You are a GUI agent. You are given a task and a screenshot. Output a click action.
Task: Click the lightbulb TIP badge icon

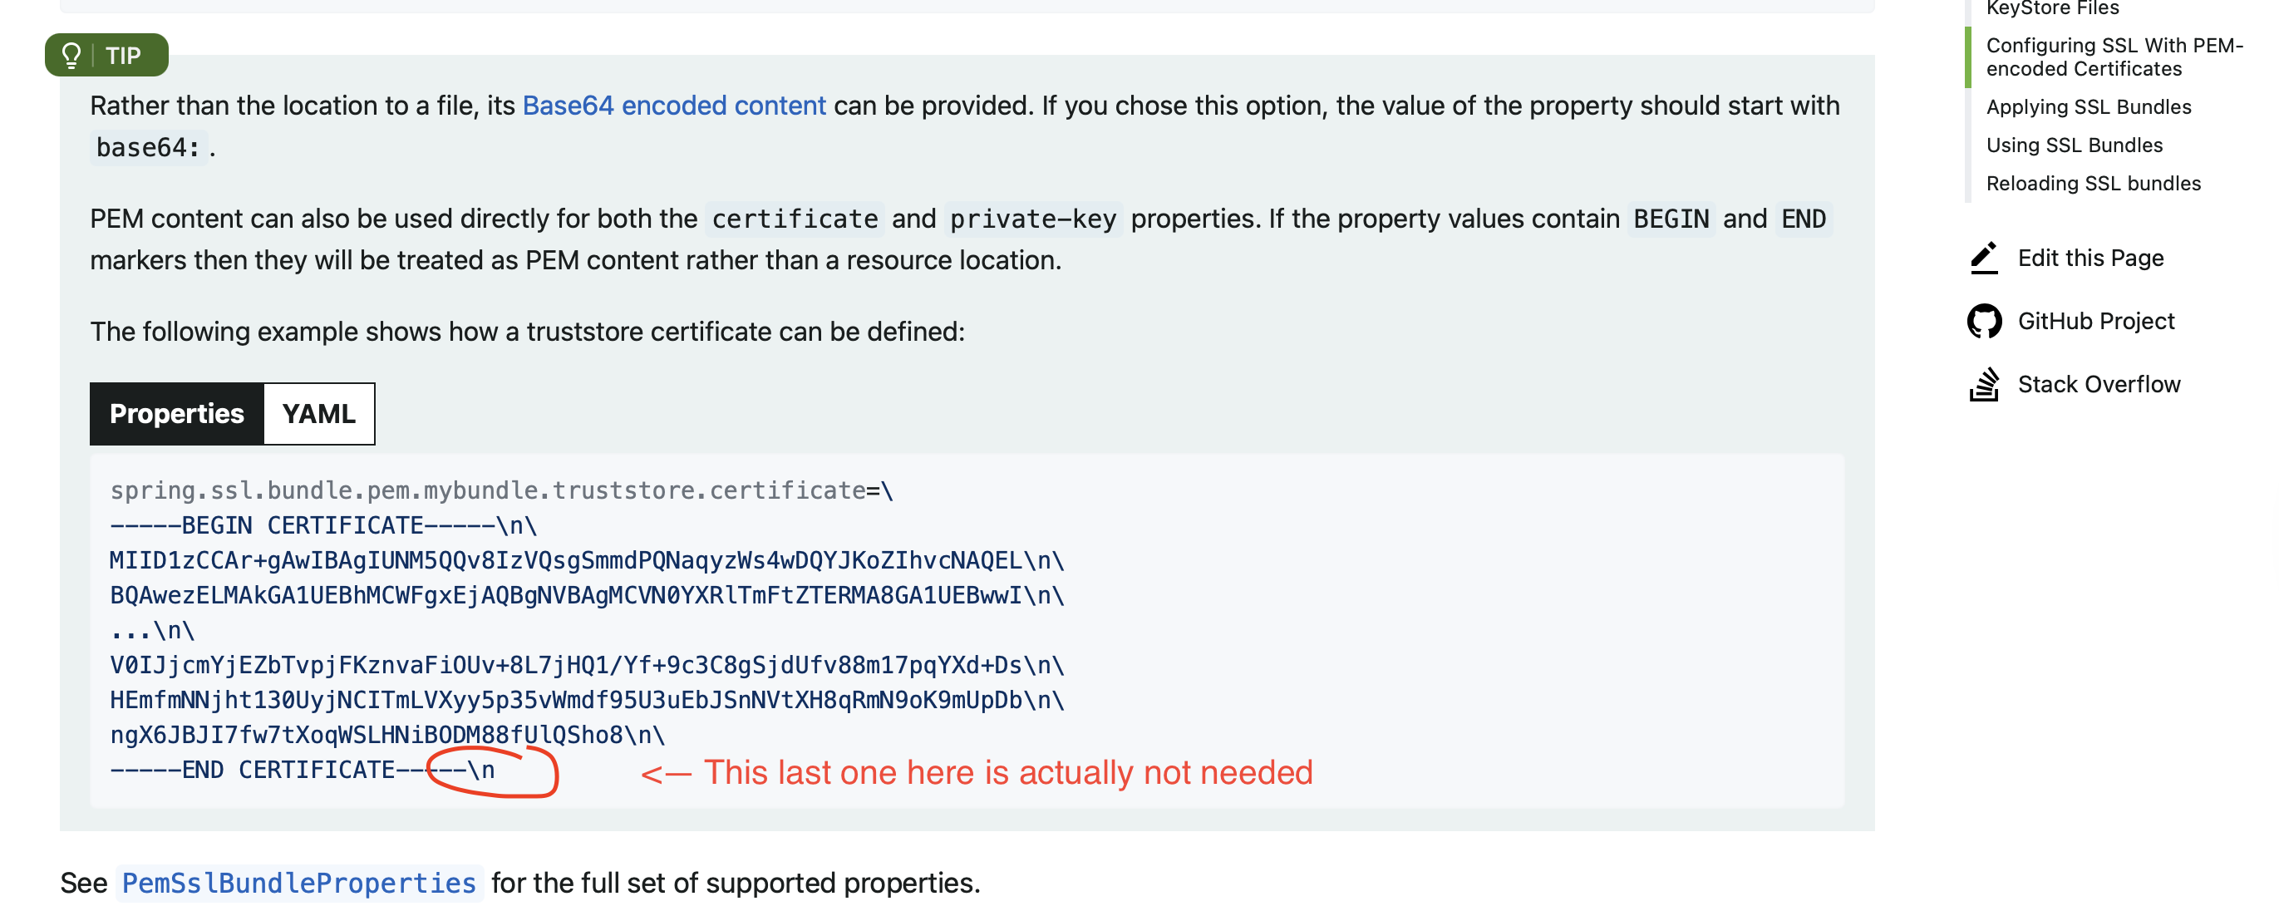(x=71, y=56)
